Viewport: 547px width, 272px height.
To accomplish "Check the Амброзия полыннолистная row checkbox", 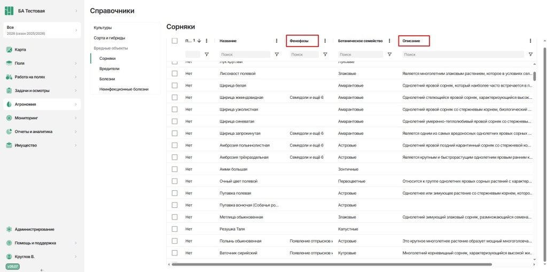I will click(175, 145).
